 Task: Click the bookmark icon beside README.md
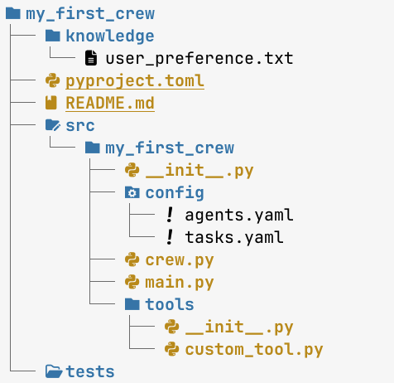point(51,103)
